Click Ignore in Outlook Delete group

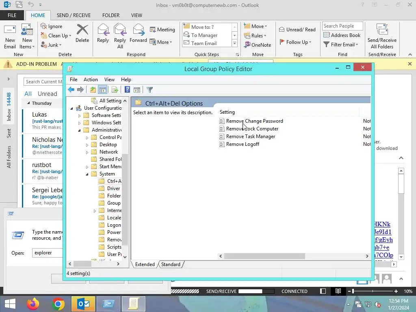point(52,26)
